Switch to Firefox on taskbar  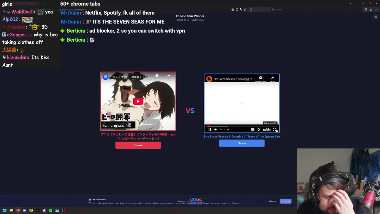point(18,210)
